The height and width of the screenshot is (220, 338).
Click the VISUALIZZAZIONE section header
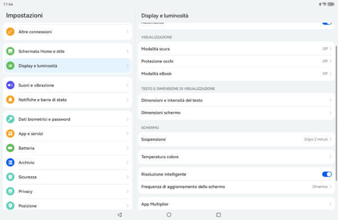click(x=157, y=37)
